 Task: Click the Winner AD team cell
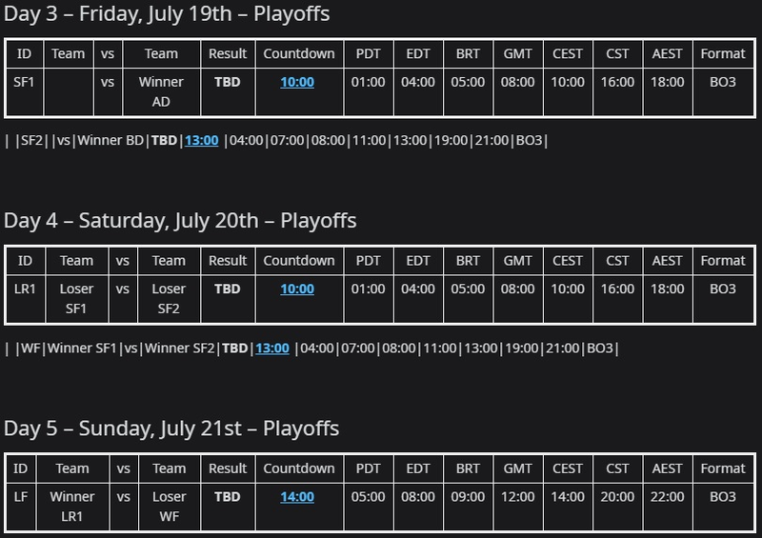(x=161, y=91)
